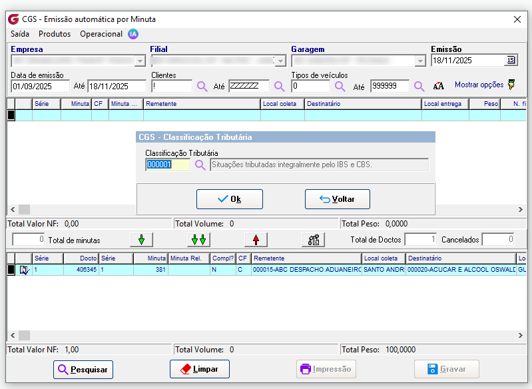The height and width of the screenshot is (389, 532).
Task: Click Compl? column header in lower grid
Action: coord(223,258)
